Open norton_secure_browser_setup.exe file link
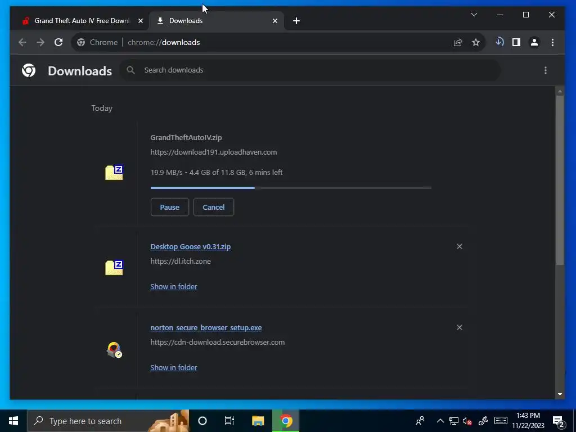The height and width of the screenshot is (432, 576). point(206,328)
